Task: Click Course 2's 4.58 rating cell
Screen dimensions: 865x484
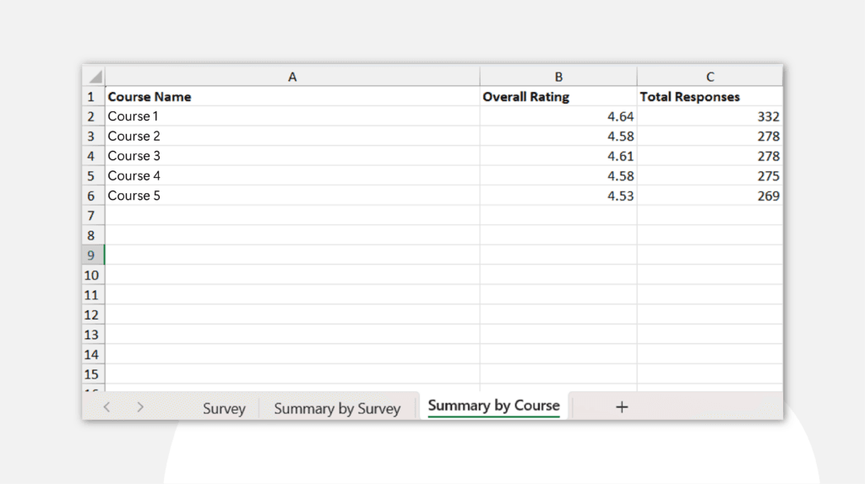Action: pos(558,136)
